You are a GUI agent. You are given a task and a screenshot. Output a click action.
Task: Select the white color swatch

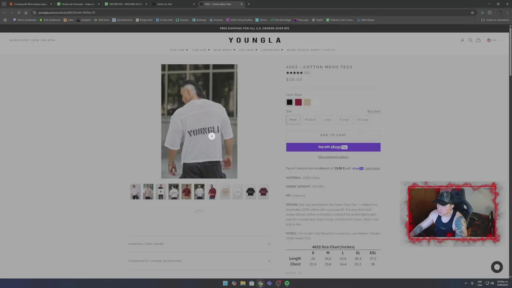pos(316,102)
